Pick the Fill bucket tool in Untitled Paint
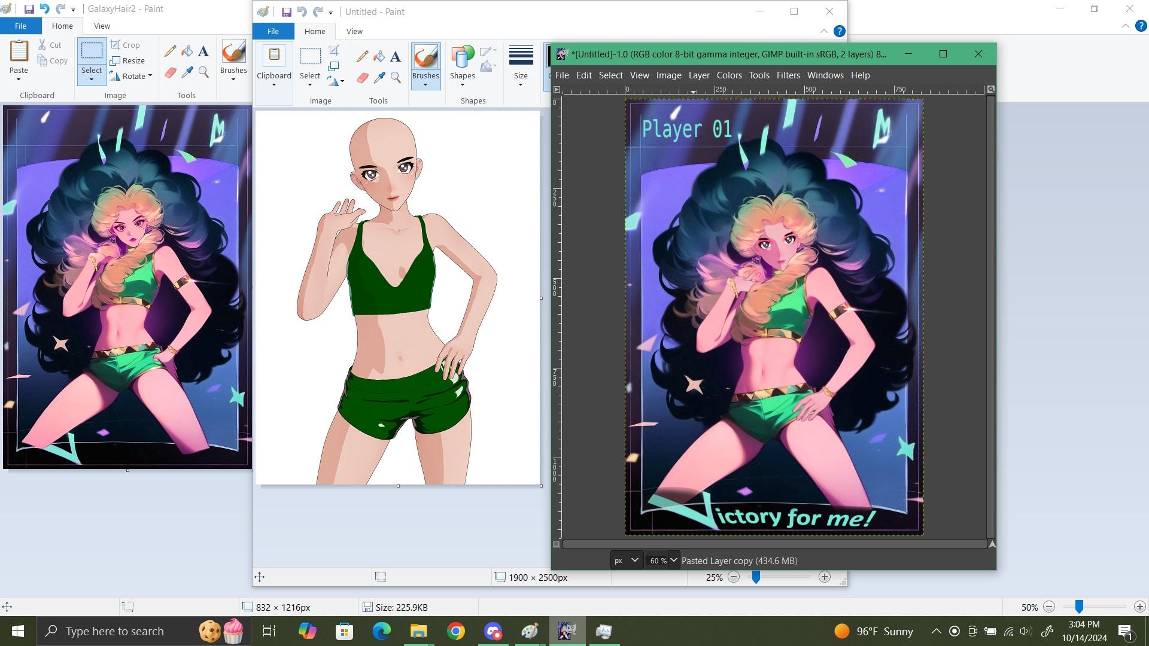1149x646 pixels. 379,57
